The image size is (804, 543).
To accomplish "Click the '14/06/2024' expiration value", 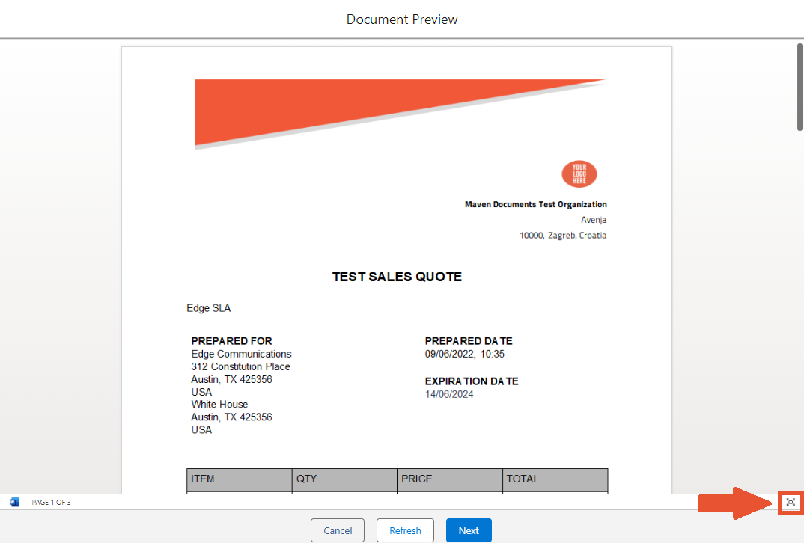I will click(x=449, y=394).
